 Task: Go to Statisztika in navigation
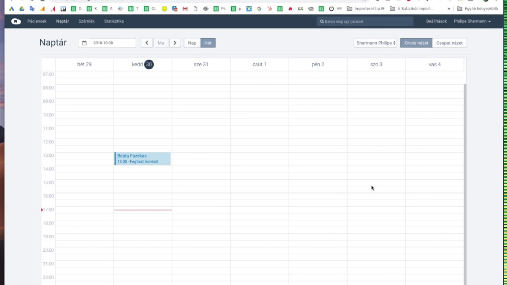click(114, 21)
